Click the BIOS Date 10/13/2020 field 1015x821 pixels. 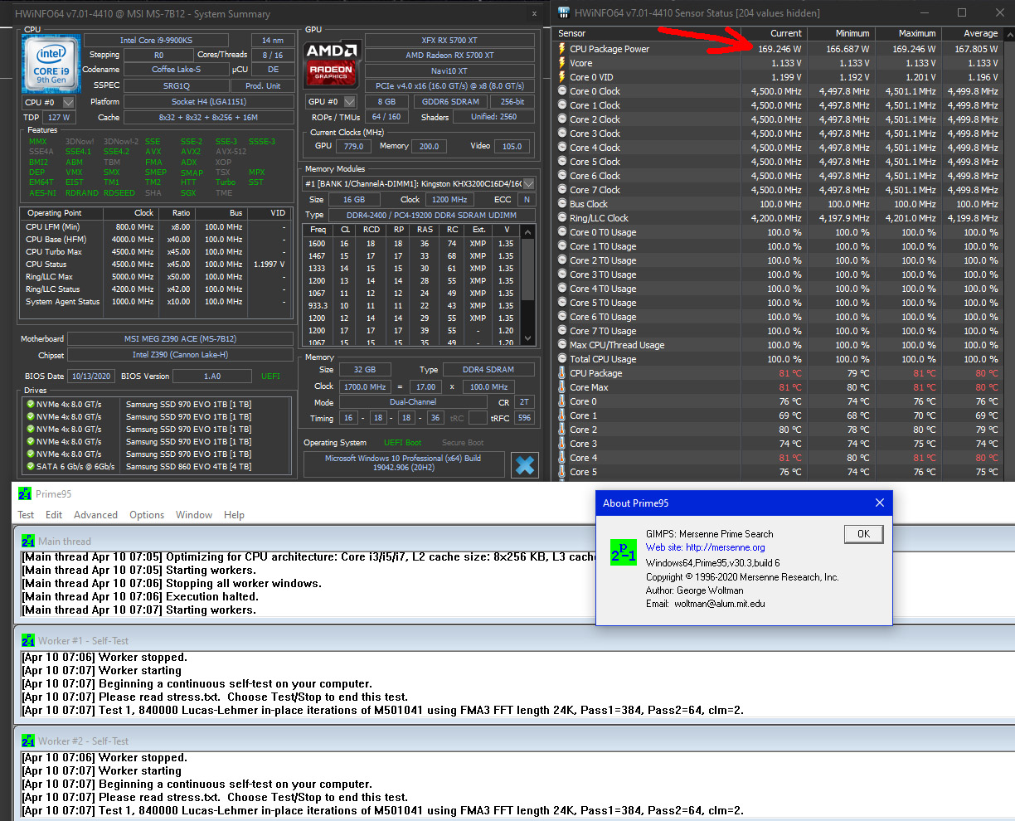(x=91, y=376)
